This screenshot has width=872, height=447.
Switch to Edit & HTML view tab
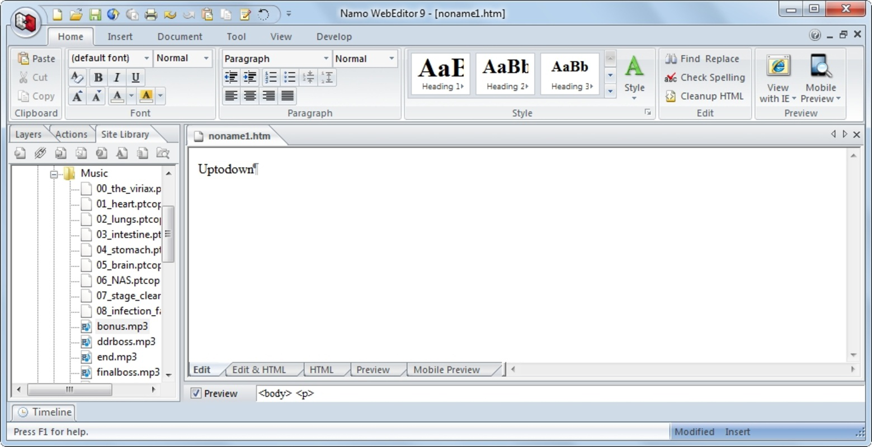[x=259, y=370]
